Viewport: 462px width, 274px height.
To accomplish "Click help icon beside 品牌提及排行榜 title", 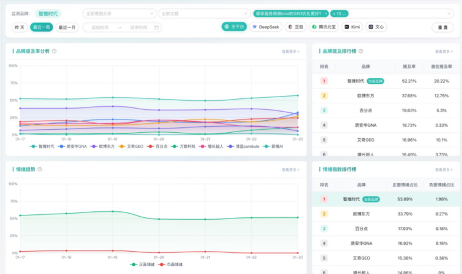I will click(361, 51).
